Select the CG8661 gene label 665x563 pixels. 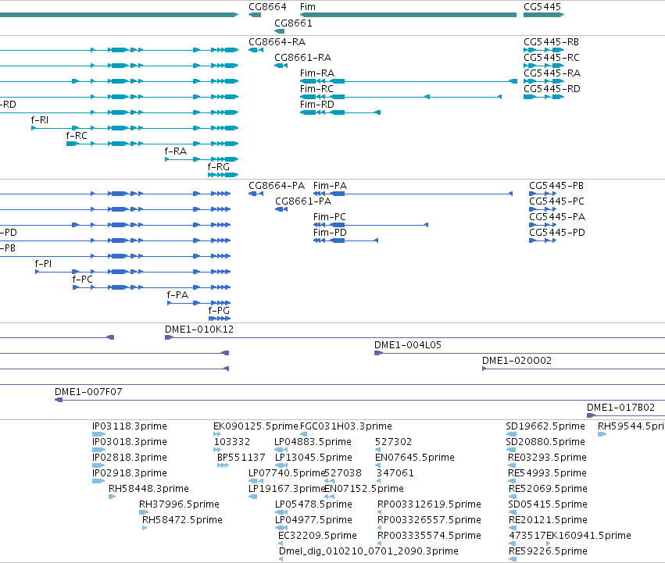(293, 23)
